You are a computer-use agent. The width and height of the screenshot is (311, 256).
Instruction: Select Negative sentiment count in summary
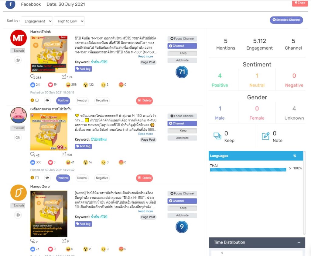pos(294,75)
